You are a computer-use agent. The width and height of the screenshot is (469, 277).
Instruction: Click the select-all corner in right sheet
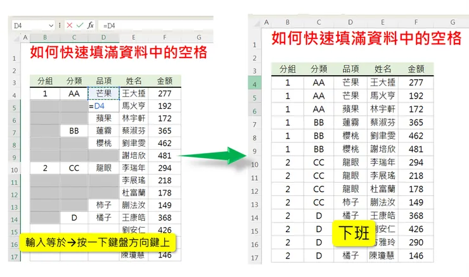256,23
